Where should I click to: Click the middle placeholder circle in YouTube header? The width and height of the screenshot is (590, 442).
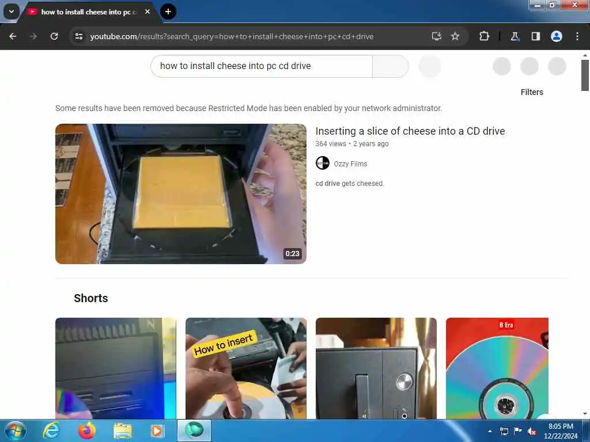click(x=530, y=66)
